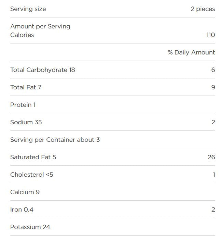Click the Saturated Fat daily value 26

click(x=211, y=157)
